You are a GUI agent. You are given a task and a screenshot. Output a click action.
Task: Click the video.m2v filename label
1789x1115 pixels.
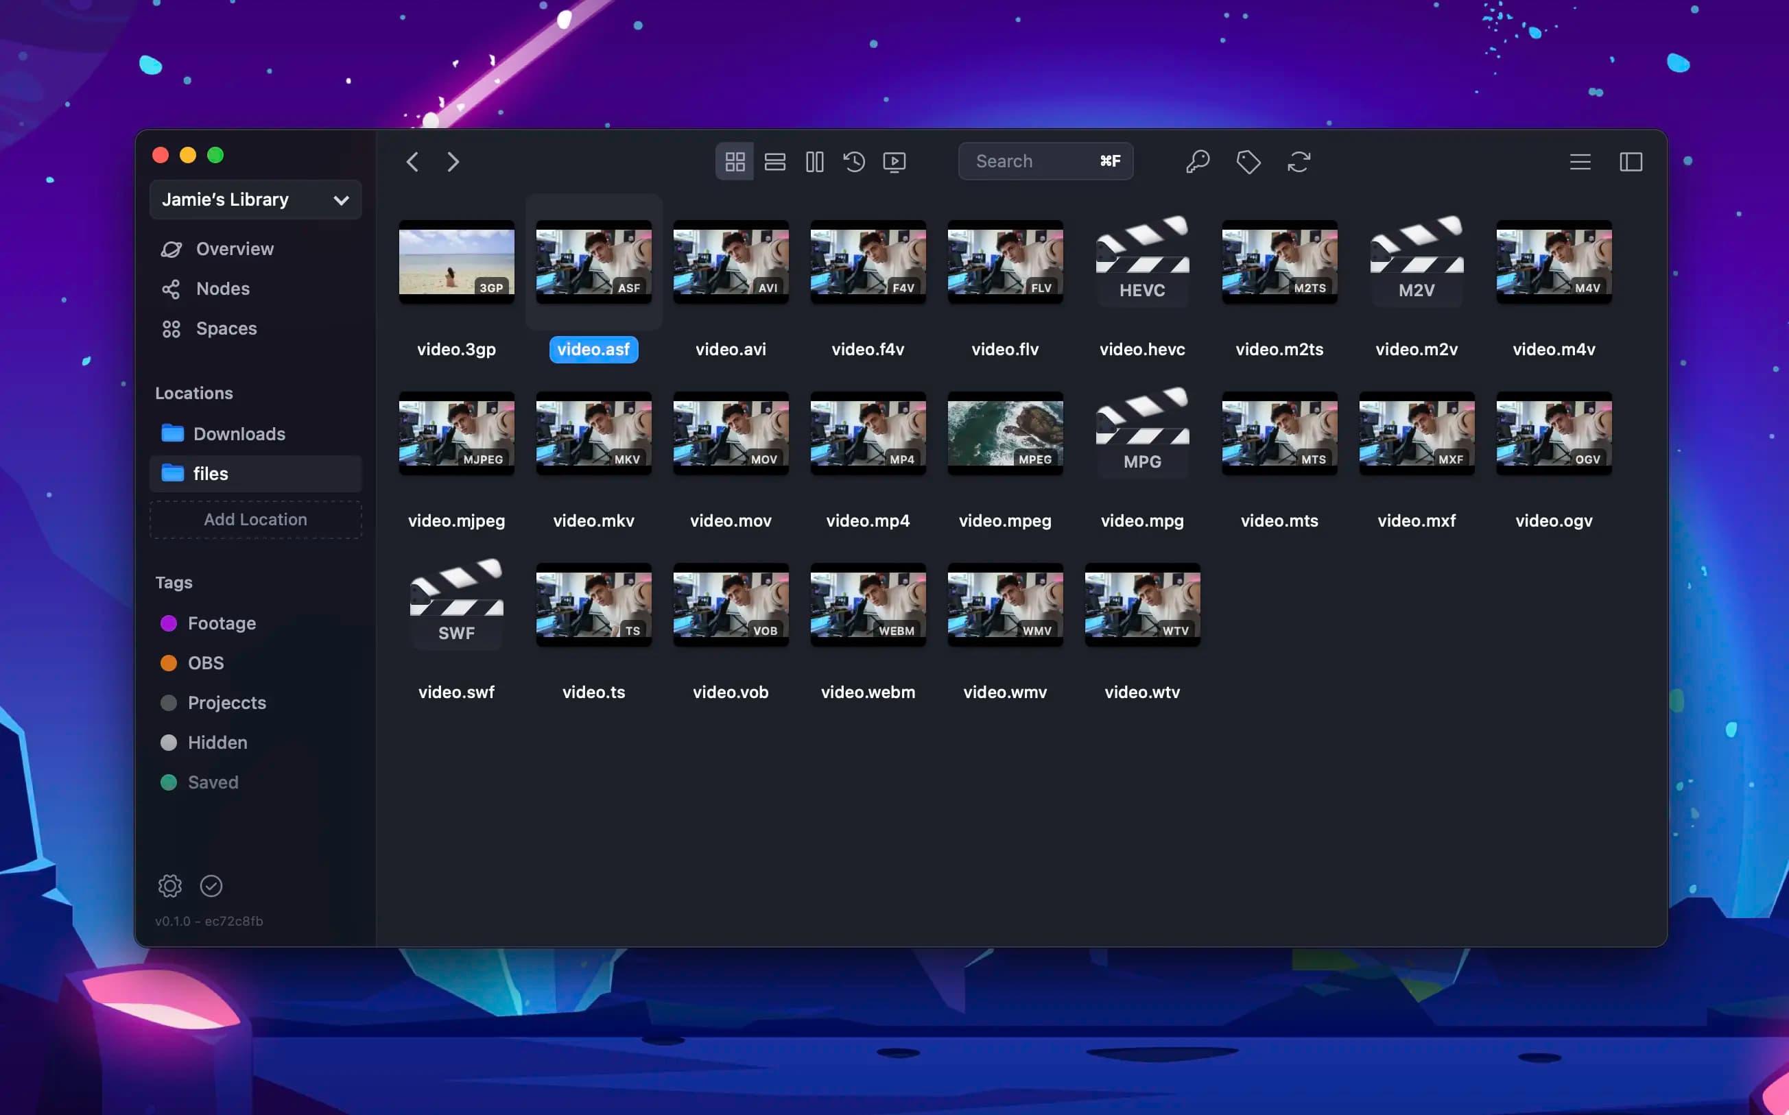tap(1417, 350)
